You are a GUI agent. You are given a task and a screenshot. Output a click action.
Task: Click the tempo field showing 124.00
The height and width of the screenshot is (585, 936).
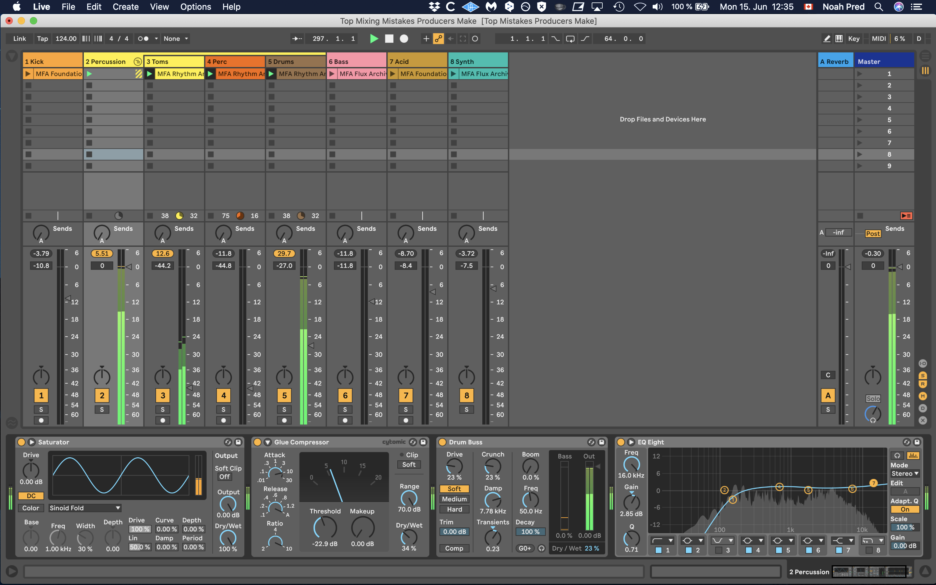(x=66, y=39)
